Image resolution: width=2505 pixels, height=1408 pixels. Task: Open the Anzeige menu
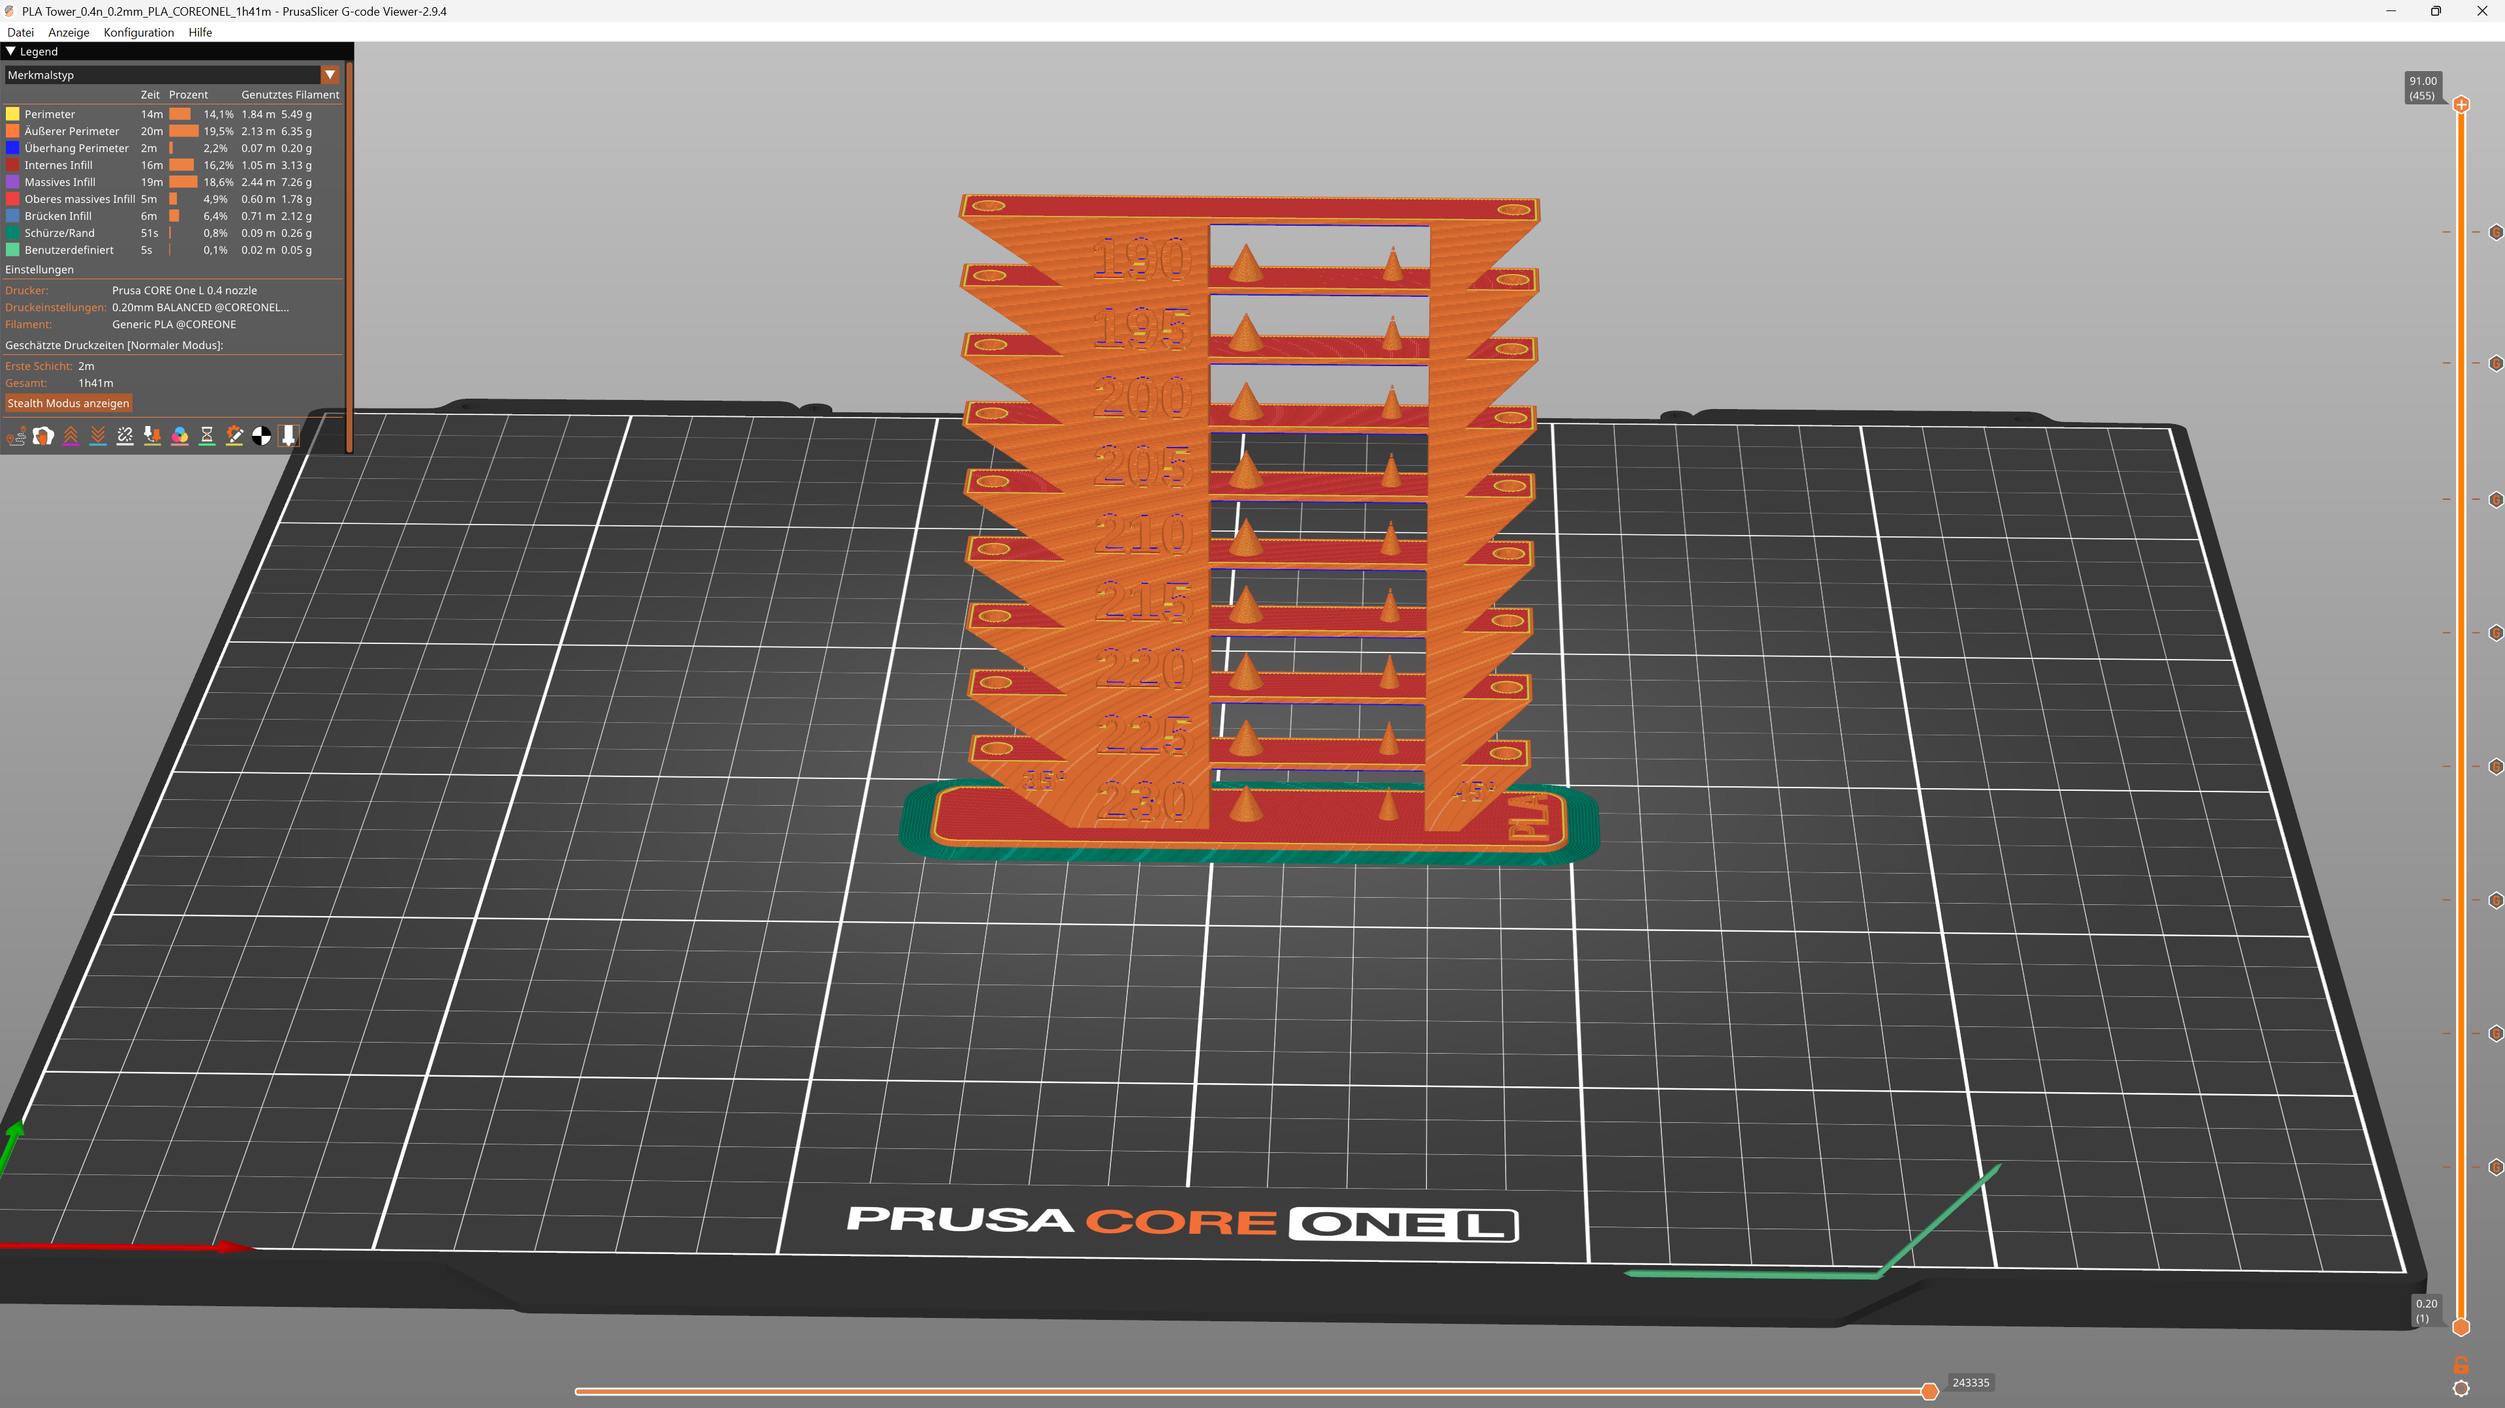tap(68, 32)
